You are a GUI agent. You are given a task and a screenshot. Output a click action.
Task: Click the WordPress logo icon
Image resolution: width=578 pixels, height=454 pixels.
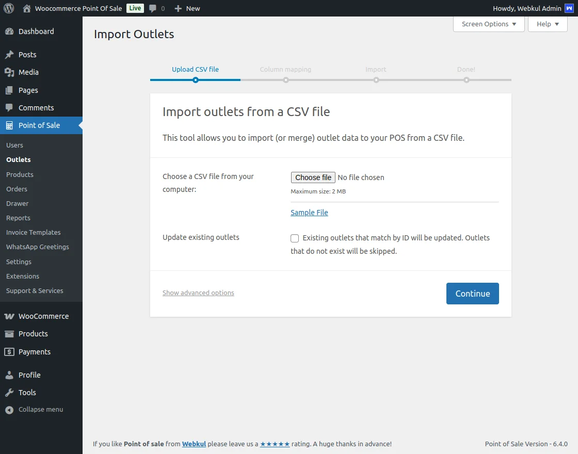[x=9, y=8]
